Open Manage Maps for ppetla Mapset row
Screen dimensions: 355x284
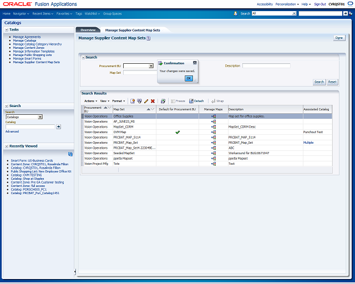214,158
